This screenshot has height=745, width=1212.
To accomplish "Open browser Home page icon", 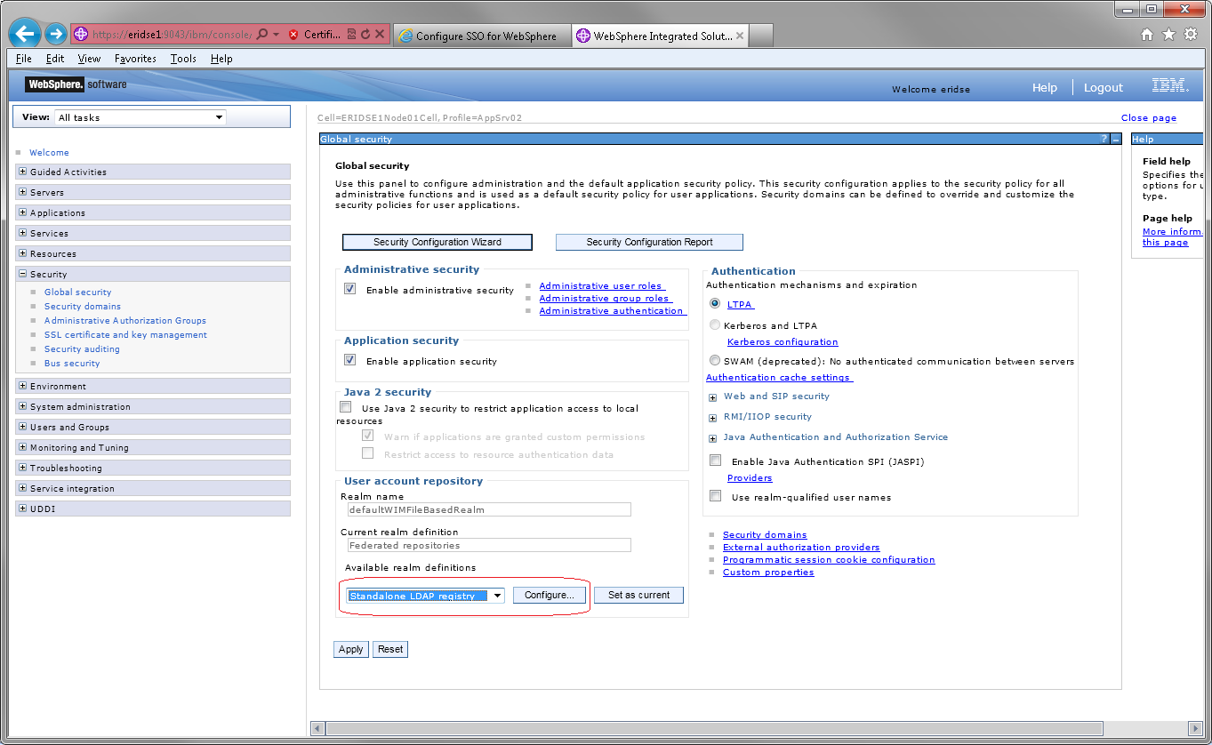I will click(1147, 35).
